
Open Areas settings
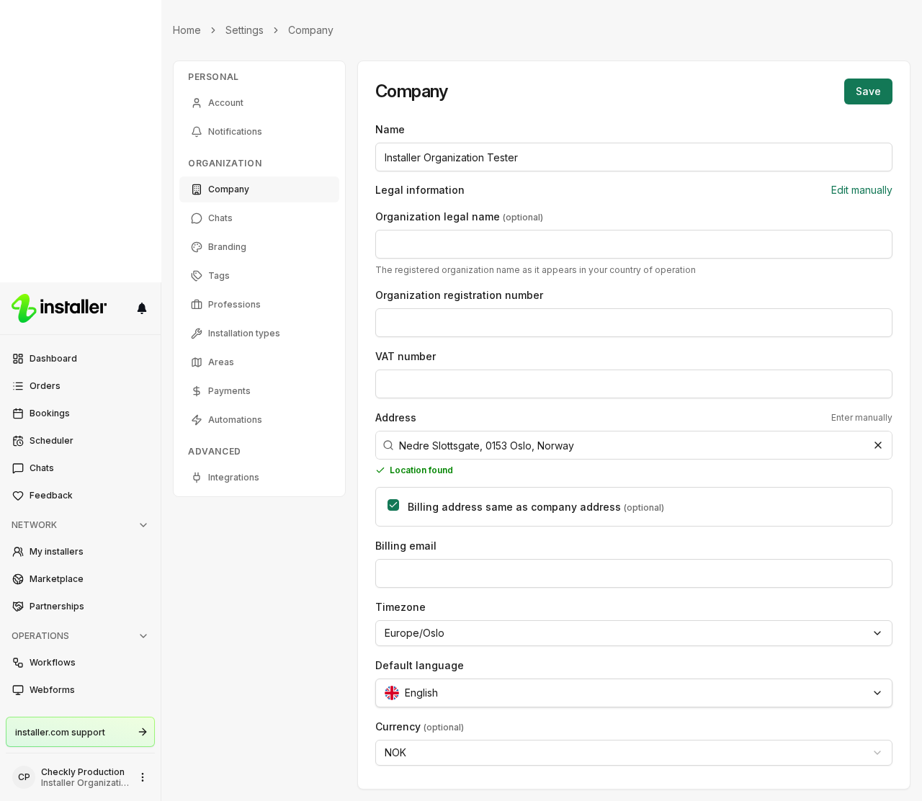259,362
